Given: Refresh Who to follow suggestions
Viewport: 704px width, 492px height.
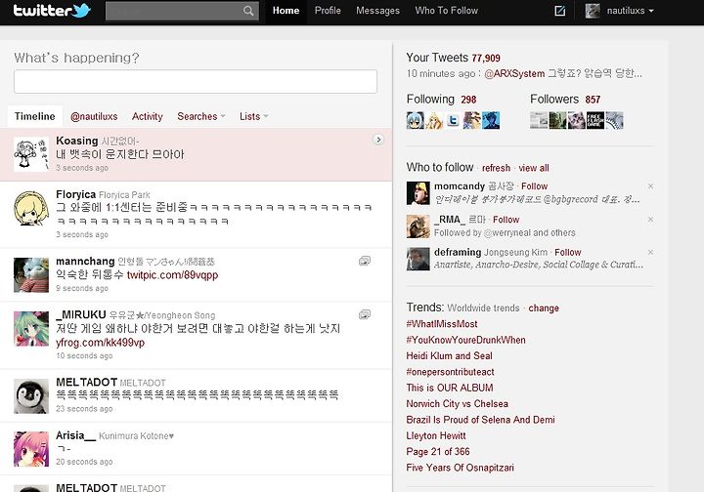Looking at the screenshot, I should pyautogui.click(x=496, y=168).
